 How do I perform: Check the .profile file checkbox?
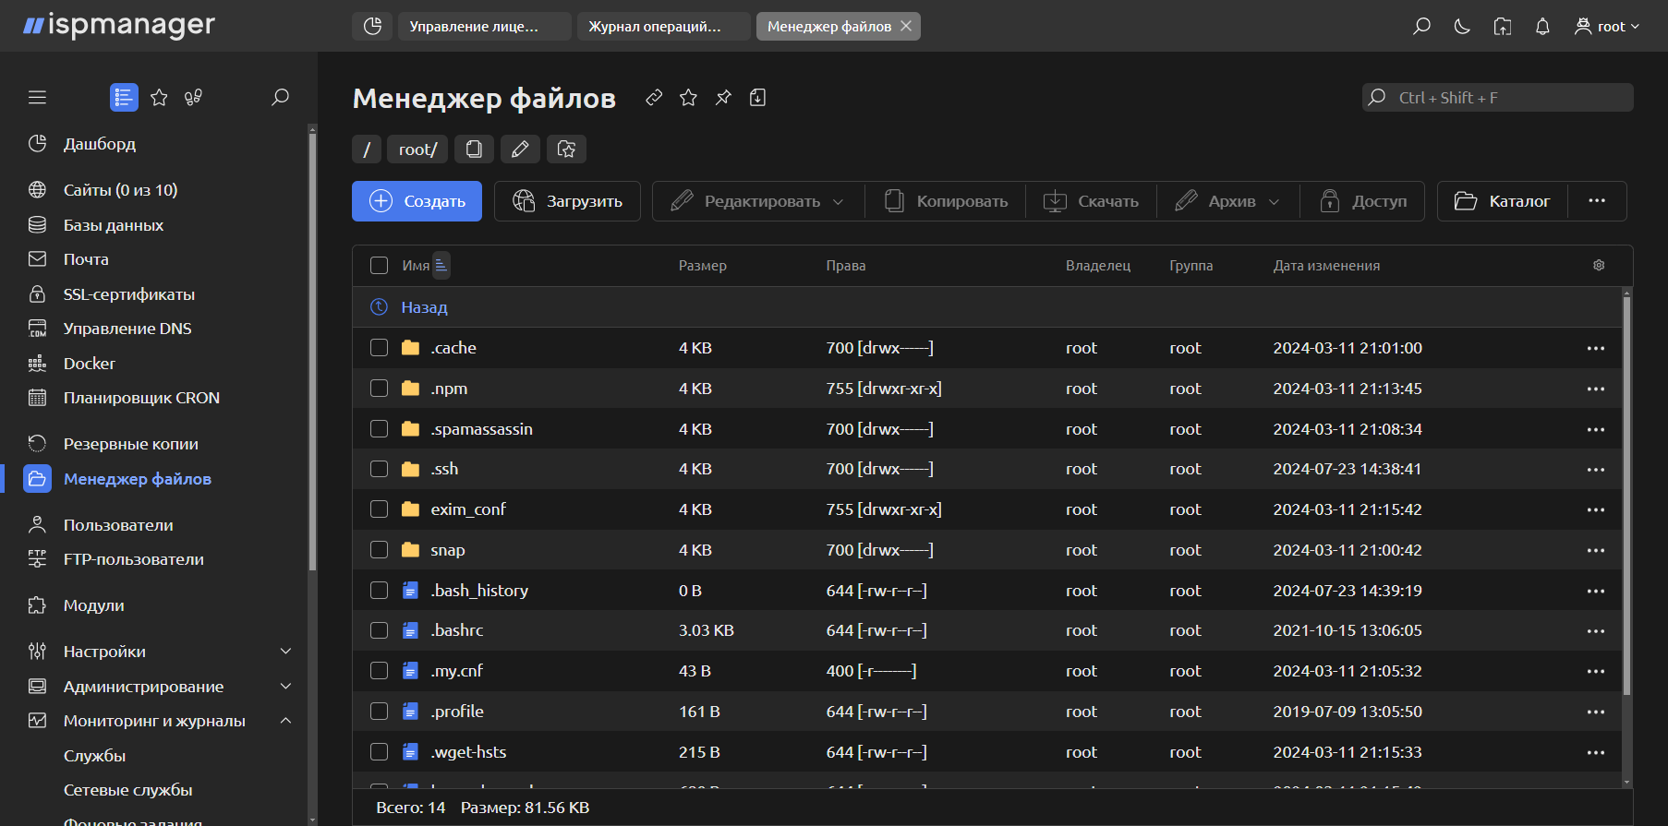pos(379,712)
